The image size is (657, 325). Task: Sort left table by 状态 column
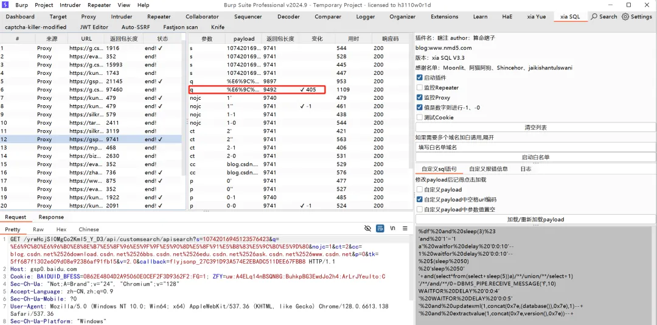pos(162,38)
